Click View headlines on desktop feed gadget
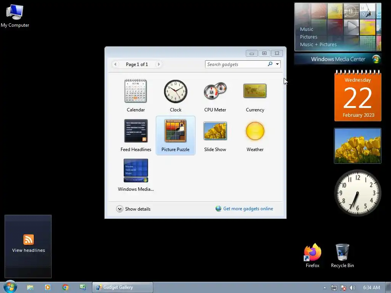Viewport: 391px width, 293px height. tap(28, 250)
